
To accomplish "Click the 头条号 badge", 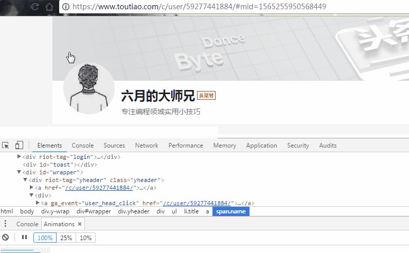I will coord(206,96).
